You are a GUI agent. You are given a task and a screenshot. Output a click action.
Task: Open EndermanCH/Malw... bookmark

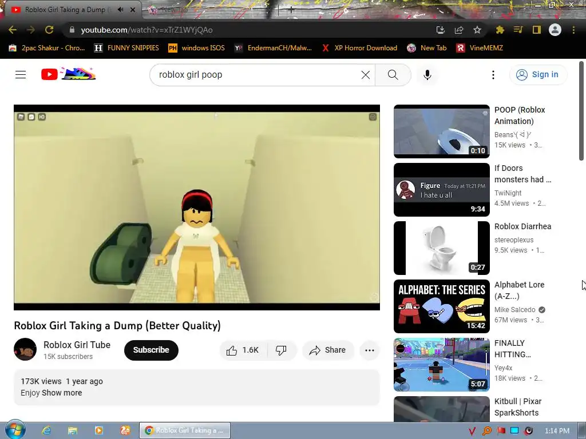click(273, 48)
